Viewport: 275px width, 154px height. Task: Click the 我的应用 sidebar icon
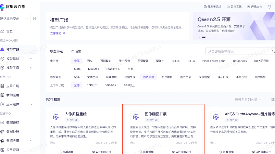2,95
